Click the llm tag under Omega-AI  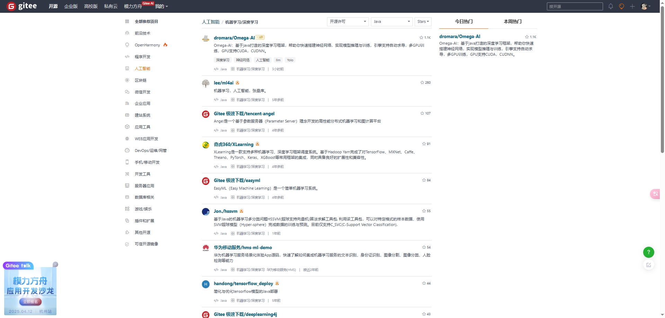point(278,60)
